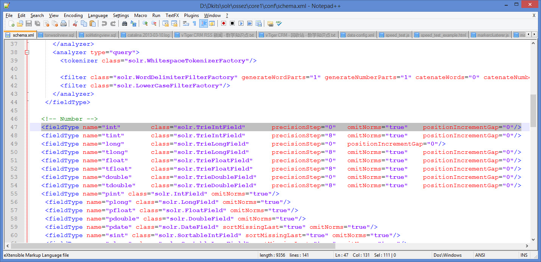Toggle synchronized horizontal scrolling
541x262 pixels.
174,23
